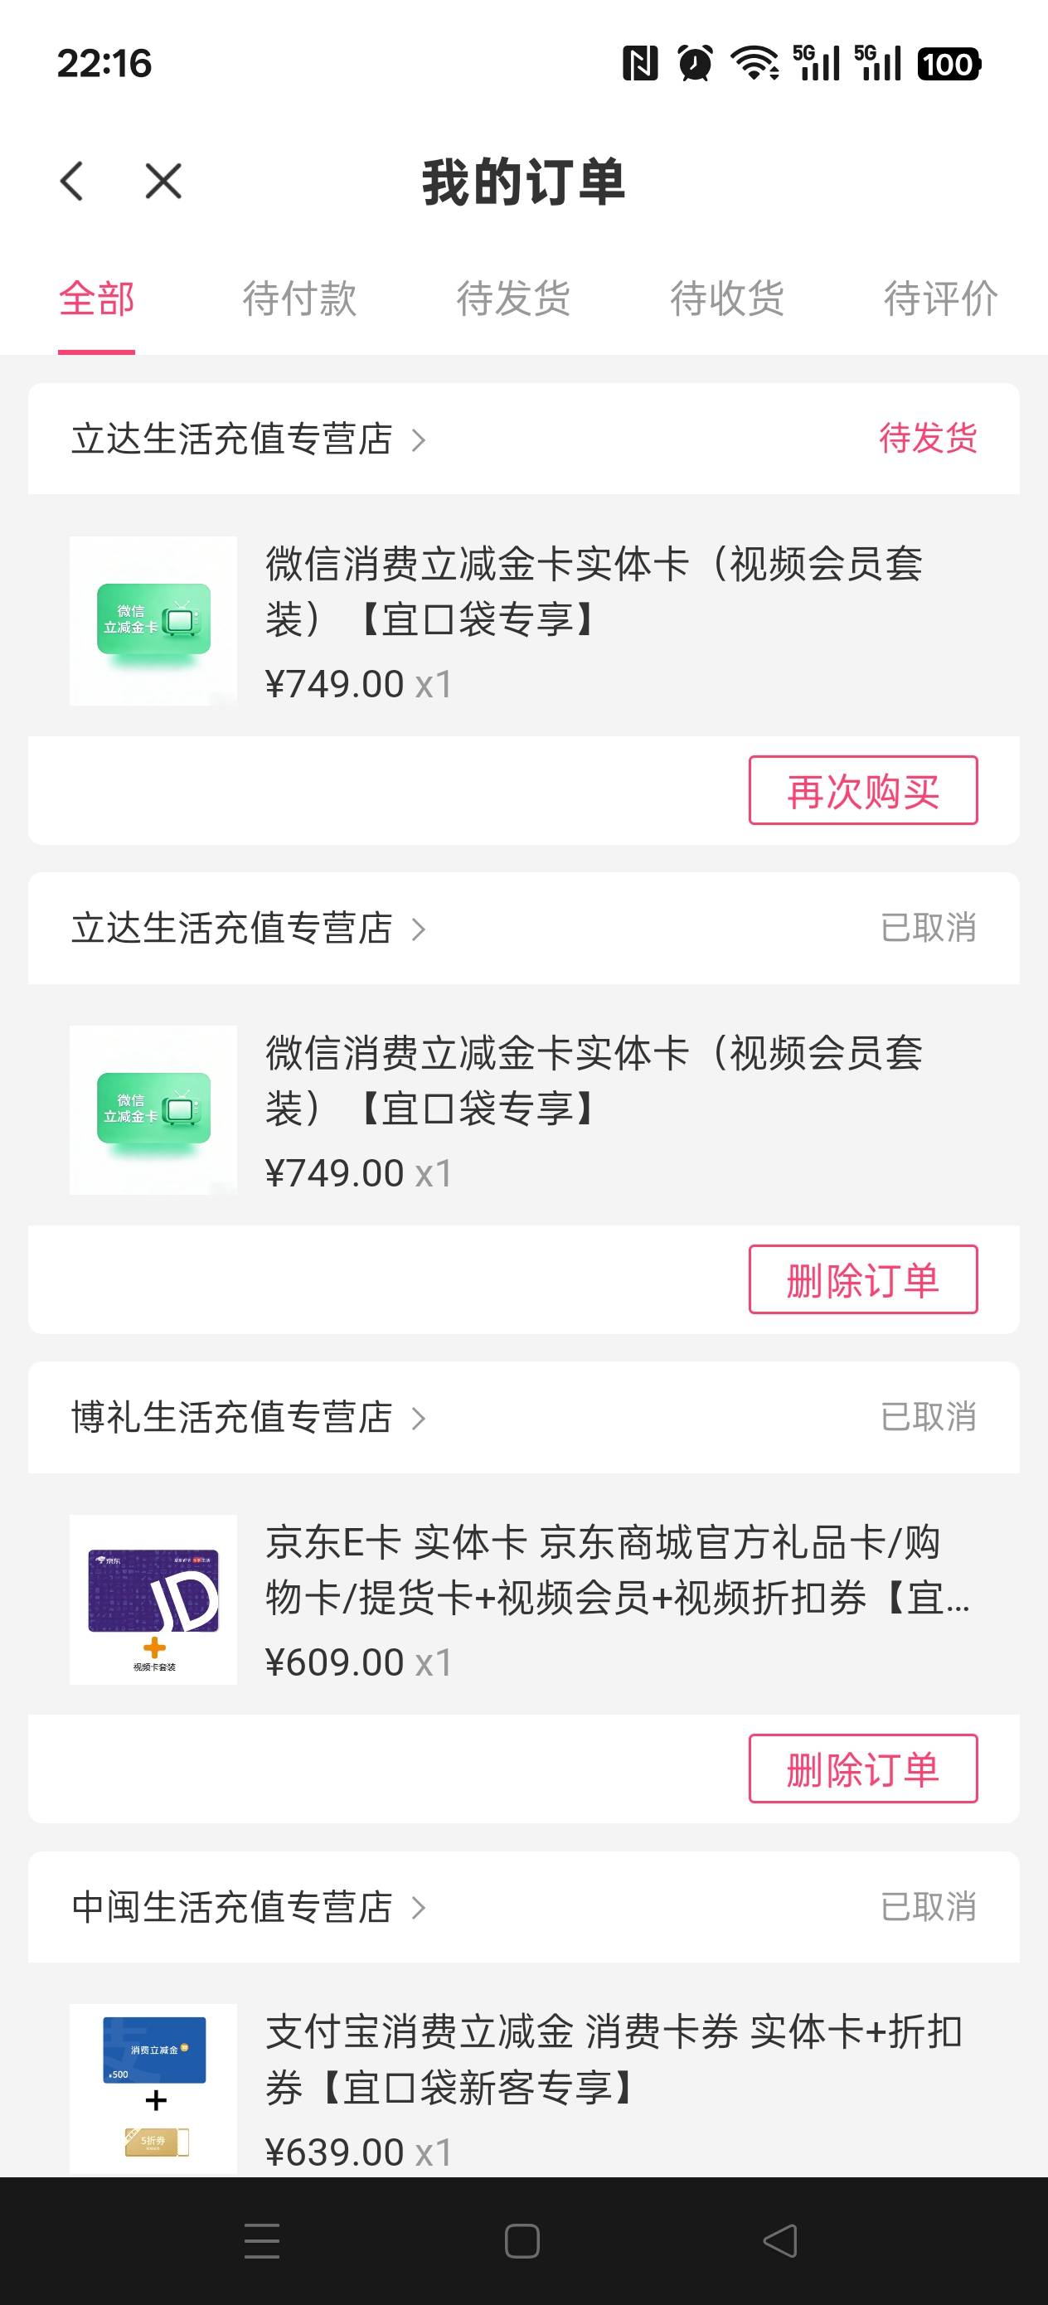Switch to the 待收货 tab
The image size is (1048, 2305).
pyautogui.click(x=726, y=298)
